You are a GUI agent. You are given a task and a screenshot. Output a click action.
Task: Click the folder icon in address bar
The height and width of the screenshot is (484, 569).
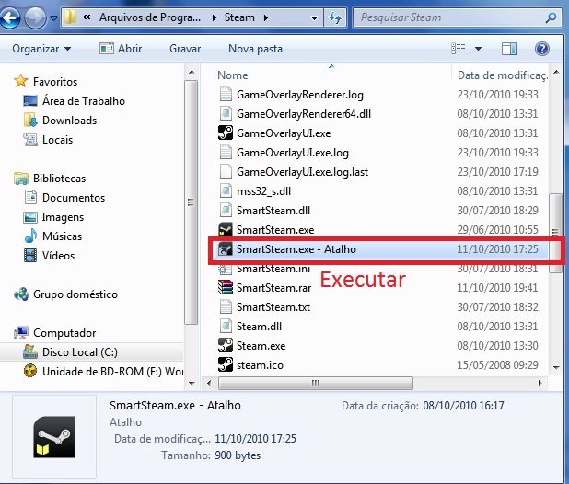[x=70, y=17]
